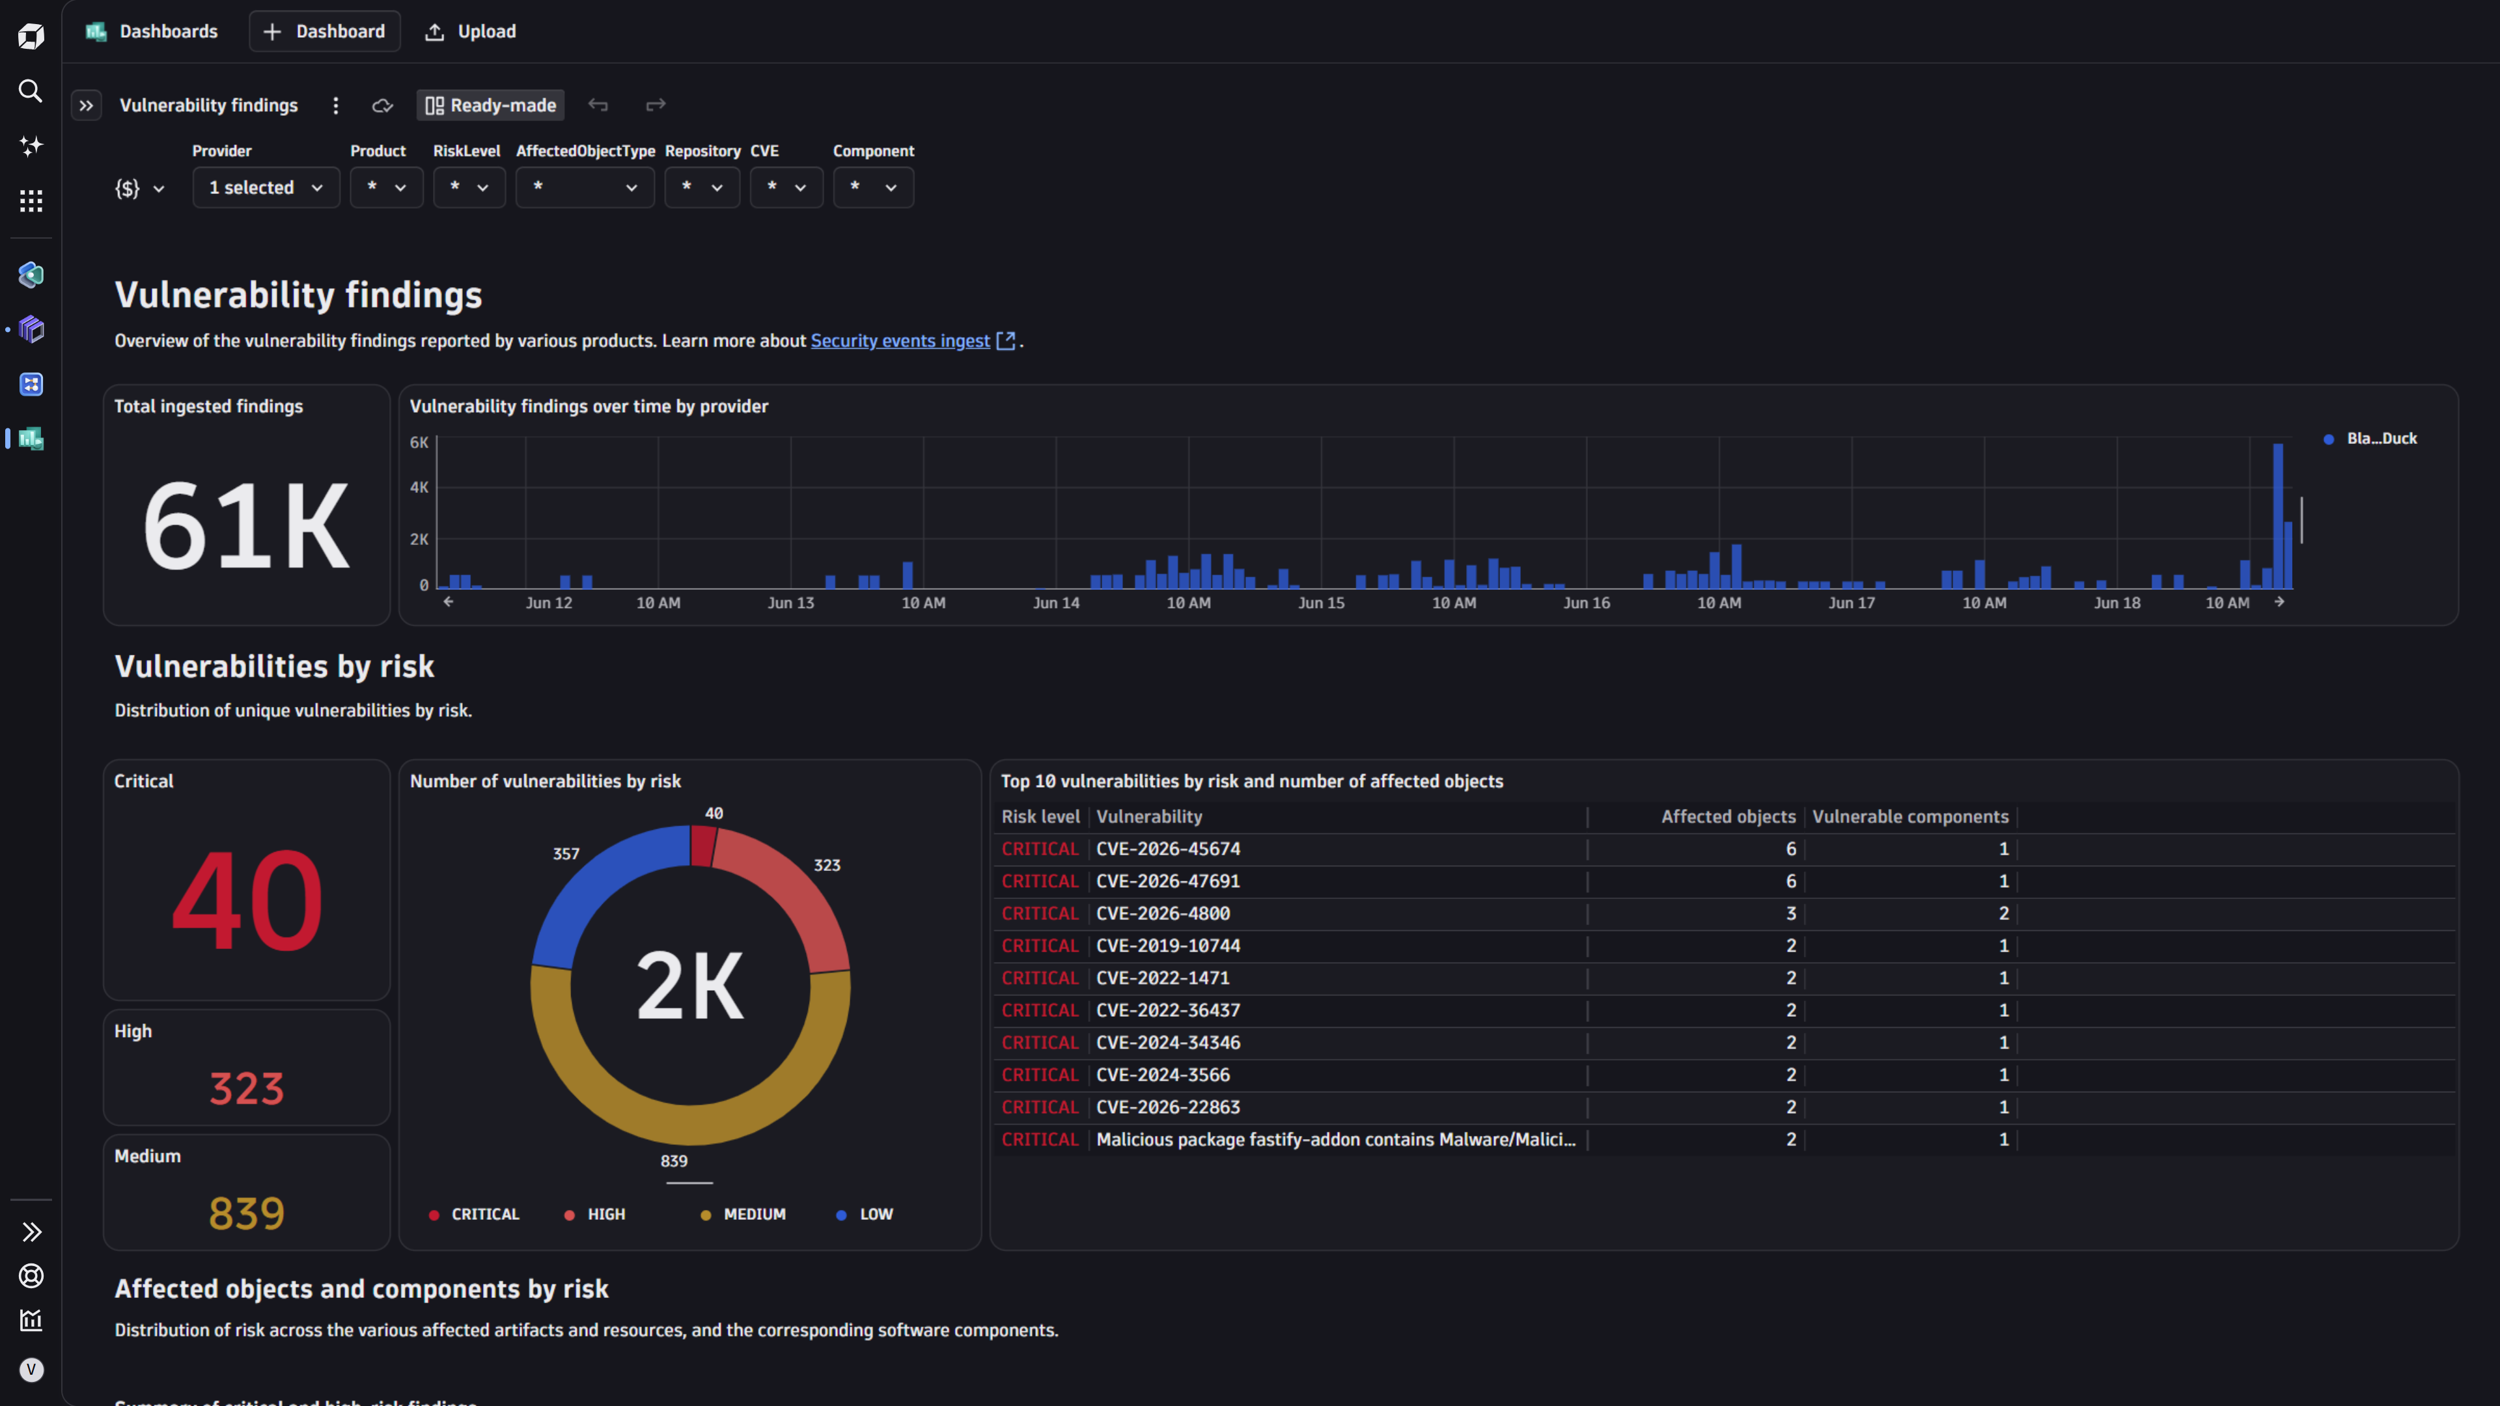Click the Upload button
Screen dimensions: 2500x1406
471,31
